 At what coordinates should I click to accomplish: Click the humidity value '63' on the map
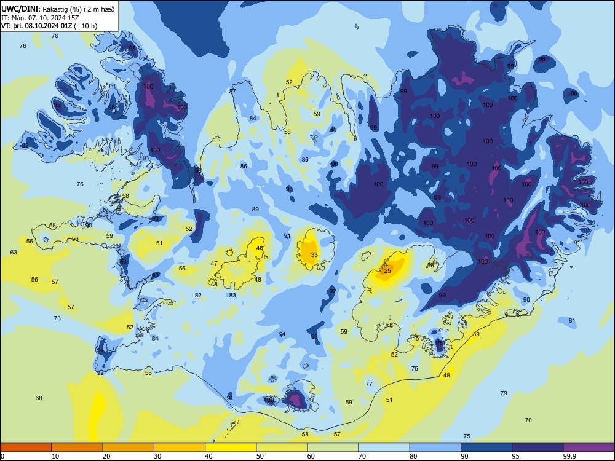(x=14, y=253)
